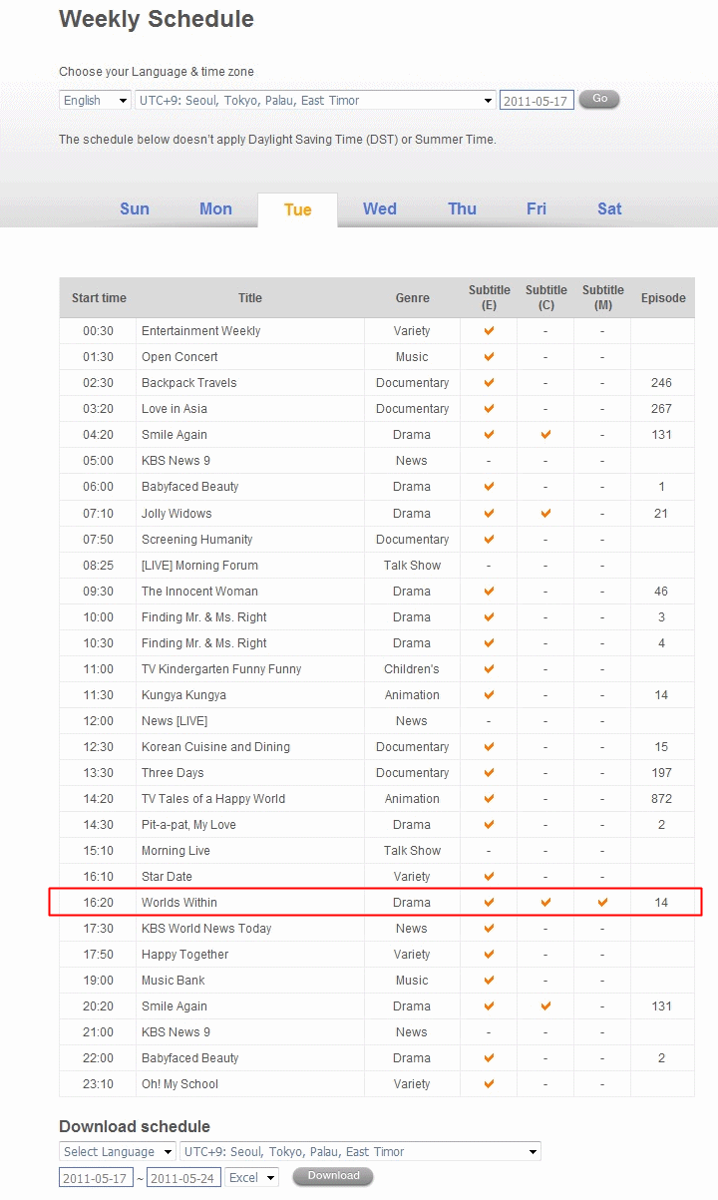Click the Subtitle (E) checkmark for TV Tales of a Happy World
Image resolution: width=718 pixels, height=1200 pixels.
[489, 798]
